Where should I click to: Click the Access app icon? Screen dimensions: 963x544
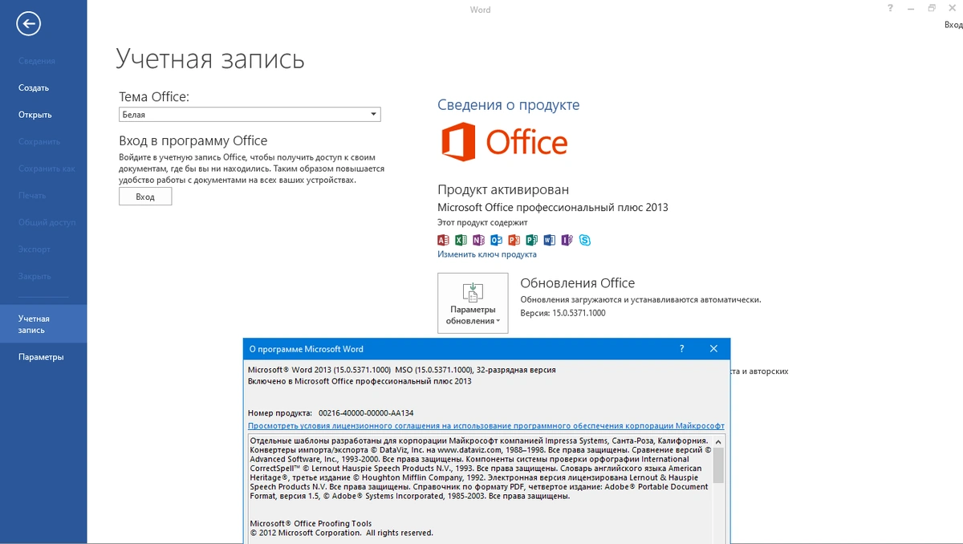[442, 240]
